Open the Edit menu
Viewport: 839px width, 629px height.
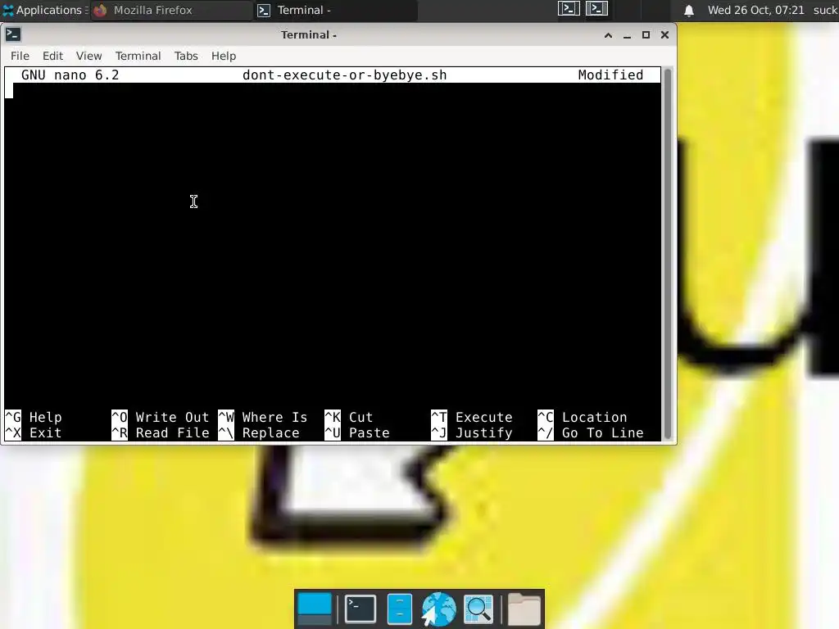click(52, 56)
